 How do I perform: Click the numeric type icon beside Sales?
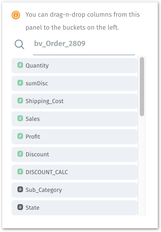(20, 118)
